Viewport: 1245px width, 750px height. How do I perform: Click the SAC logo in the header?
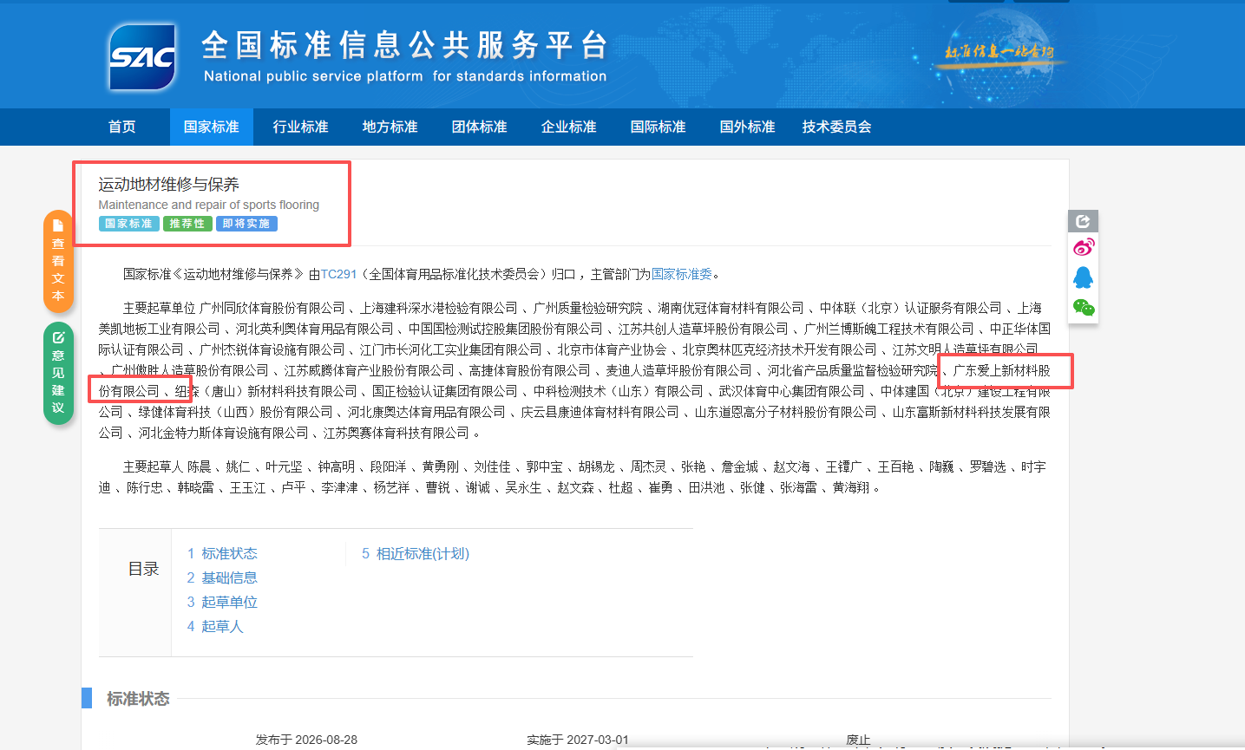coord(142,57)
